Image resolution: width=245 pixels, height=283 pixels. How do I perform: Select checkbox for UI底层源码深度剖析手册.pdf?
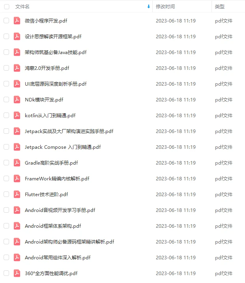[x=6, y=84]
